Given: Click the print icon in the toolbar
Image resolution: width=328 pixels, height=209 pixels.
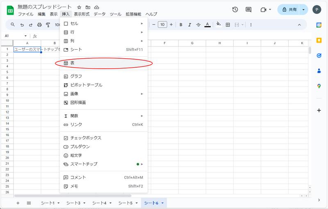Looking at the screenshot, I should click(x=39, y=25).
